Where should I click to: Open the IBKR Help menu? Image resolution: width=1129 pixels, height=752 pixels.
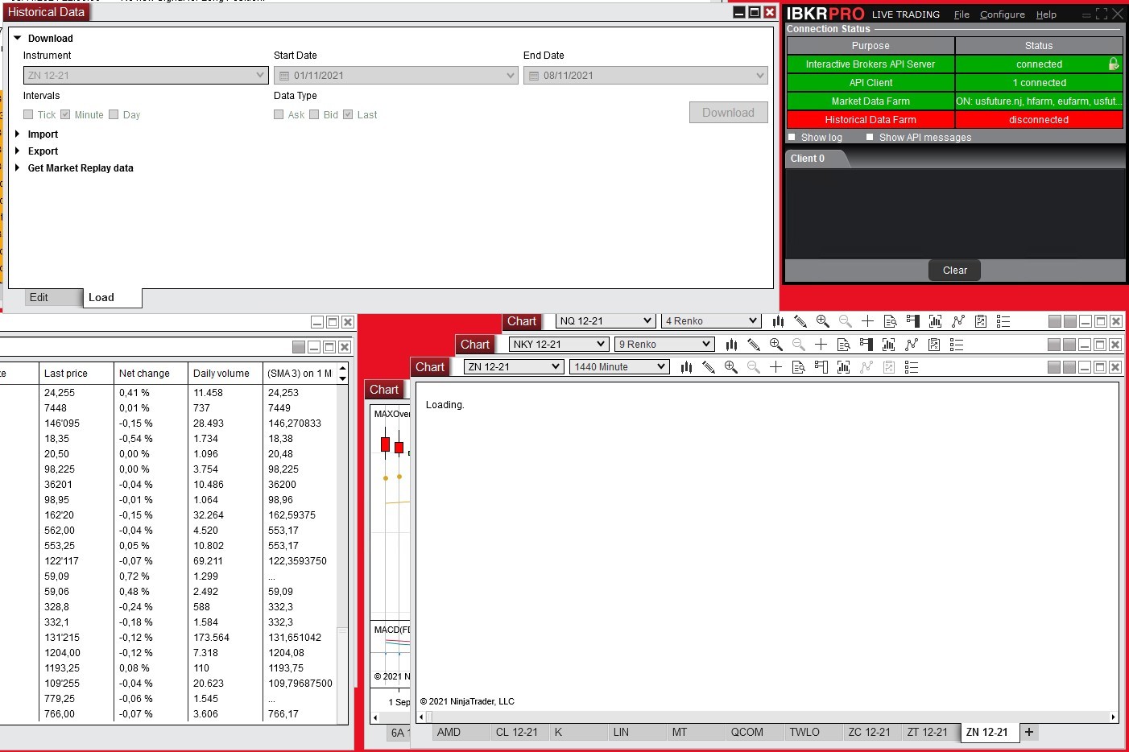point(1046,14)
